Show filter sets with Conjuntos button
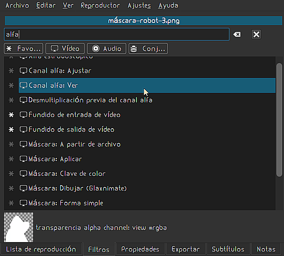284x256 pixels. pyautogui.click(x=148, y=48)
